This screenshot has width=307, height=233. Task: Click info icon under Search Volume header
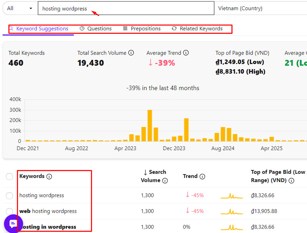[165, 181]
